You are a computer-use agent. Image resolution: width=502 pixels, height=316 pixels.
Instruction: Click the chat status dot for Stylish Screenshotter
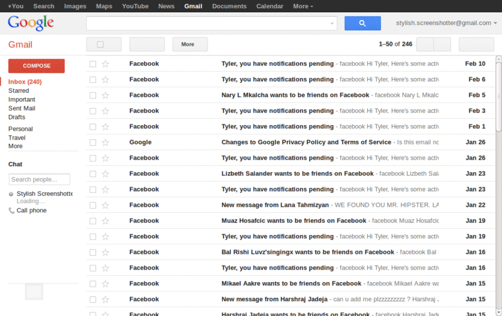tap(11, 194)
